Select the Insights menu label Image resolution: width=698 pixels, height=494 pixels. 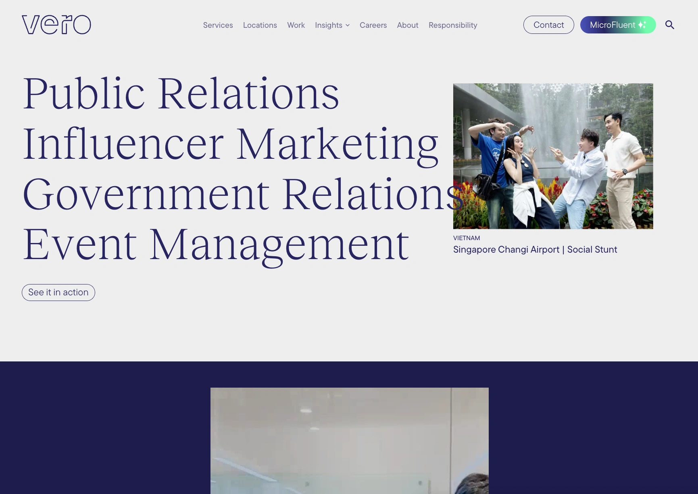pos(329,25)
